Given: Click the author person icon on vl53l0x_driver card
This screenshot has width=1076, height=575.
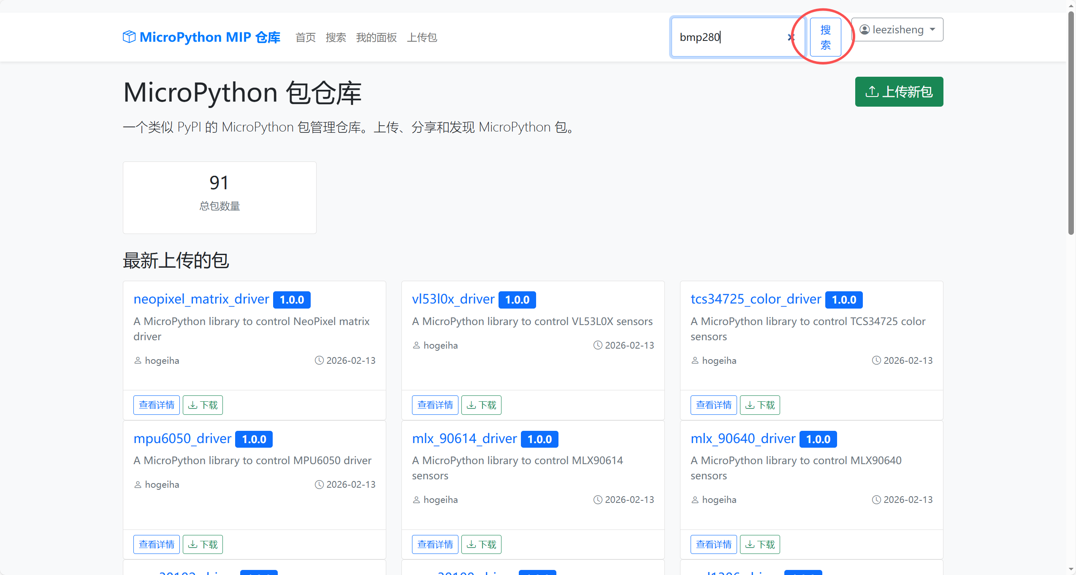Looking at the screenshot, I should tap(416, 345).
